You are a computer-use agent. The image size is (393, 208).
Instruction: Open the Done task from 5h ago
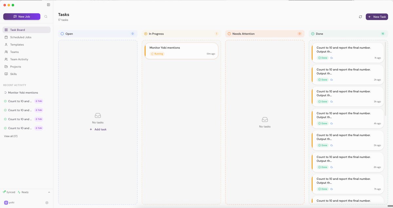tap(347, 140)
